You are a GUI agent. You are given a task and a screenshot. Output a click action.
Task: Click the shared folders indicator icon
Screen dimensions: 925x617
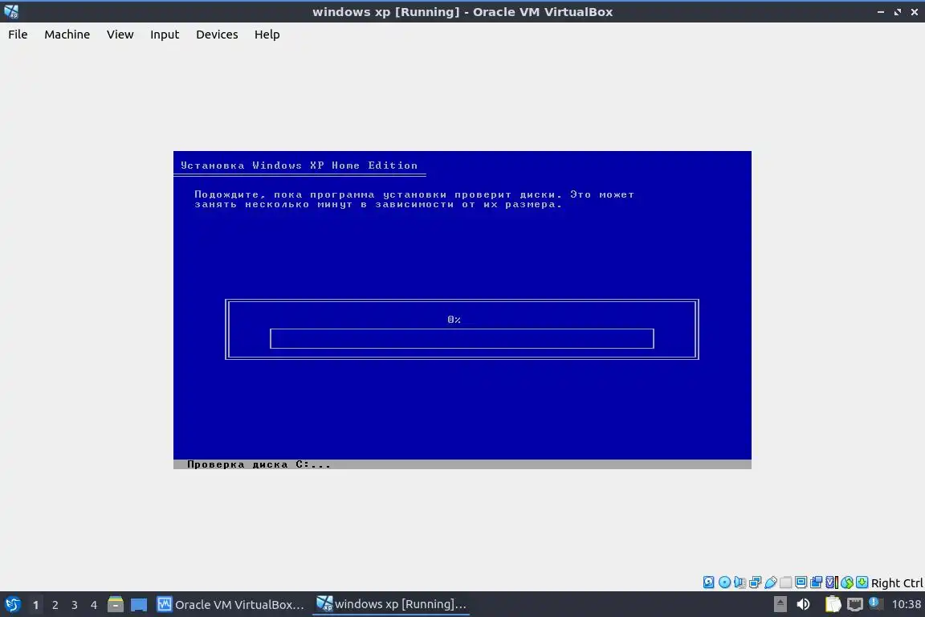pos(786,582)
